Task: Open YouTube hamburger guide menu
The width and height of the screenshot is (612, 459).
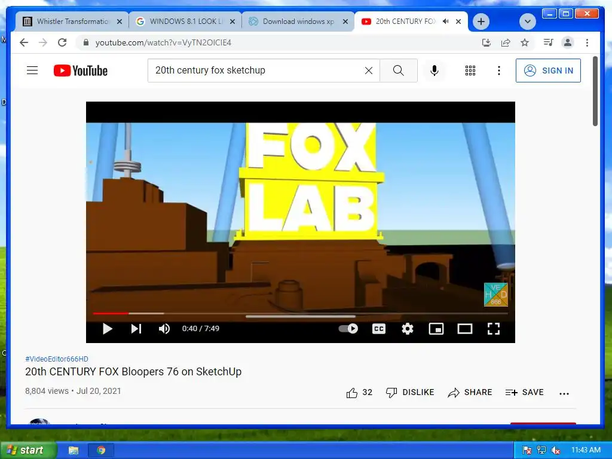Action: coord(32,71)
